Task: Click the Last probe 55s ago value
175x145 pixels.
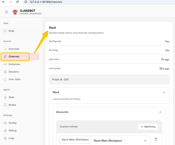Action: pos(164,69)
